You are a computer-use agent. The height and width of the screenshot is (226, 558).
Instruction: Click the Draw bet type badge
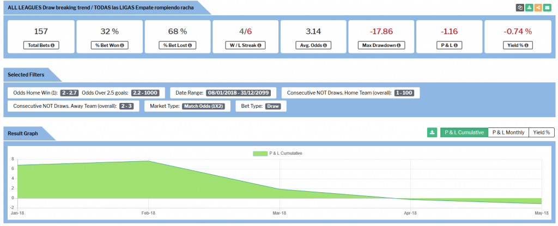pos(272,106)
